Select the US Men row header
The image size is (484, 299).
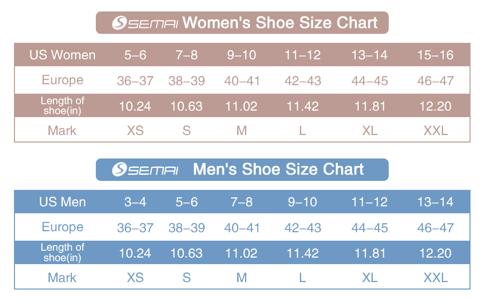(62, 202)
